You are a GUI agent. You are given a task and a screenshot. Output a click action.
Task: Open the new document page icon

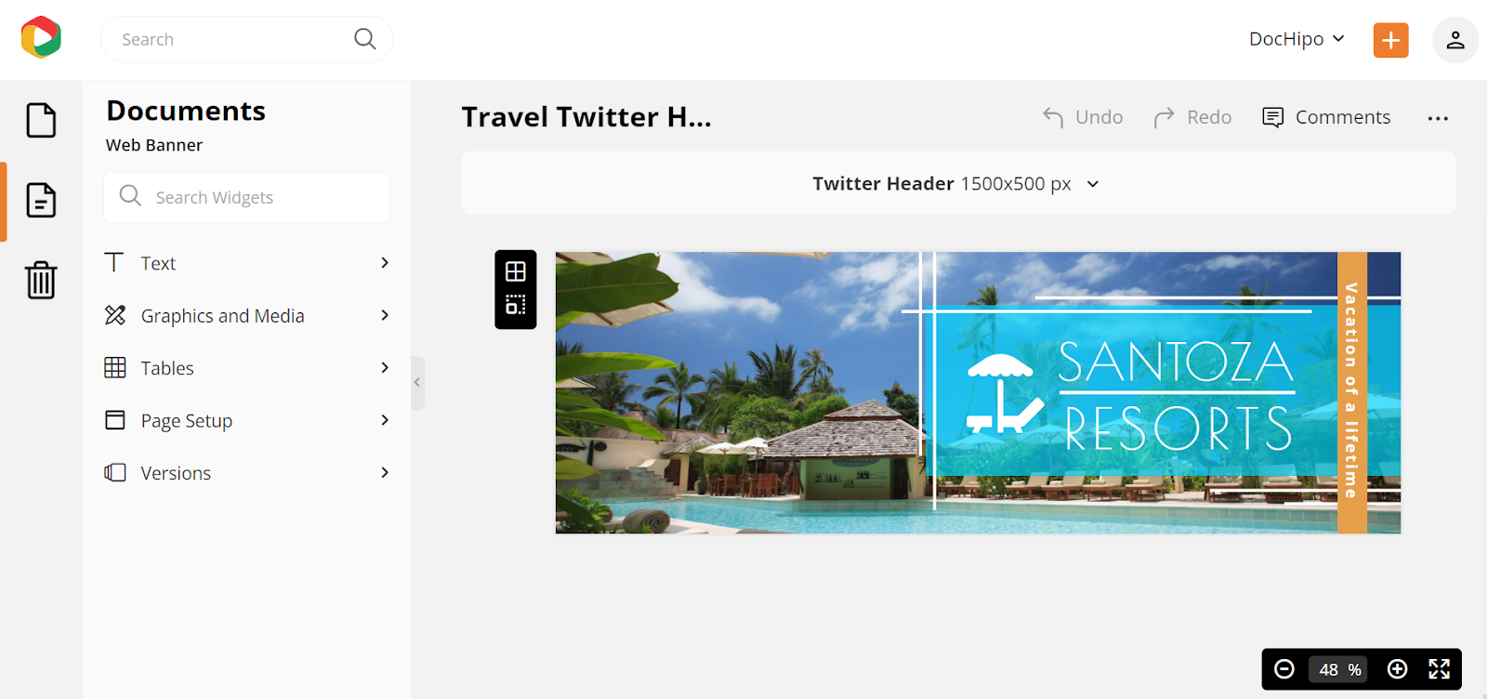pos(41,120)
